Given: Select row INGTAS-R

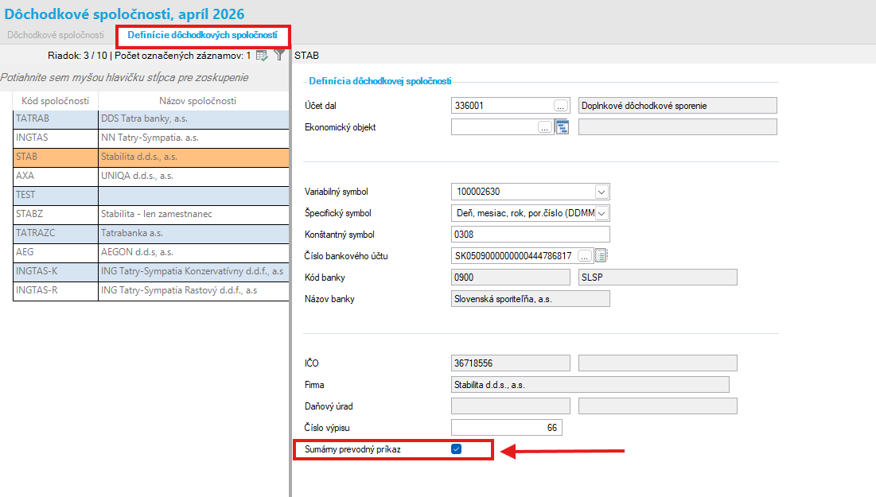Looking at the screenshot, I should coord(151,290).
